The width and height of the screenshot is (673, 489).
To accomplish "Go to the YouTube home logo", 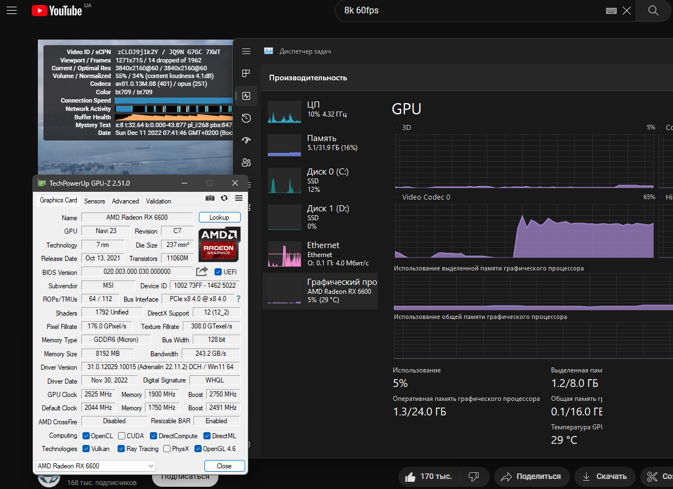I will click(57, 10).
